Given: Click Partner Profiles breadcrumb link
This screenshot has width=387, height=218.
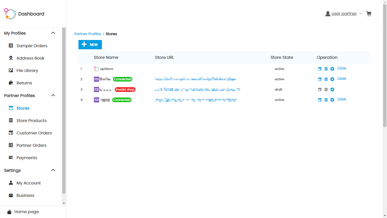Looking at the screenshot, I should click(88, 34).
